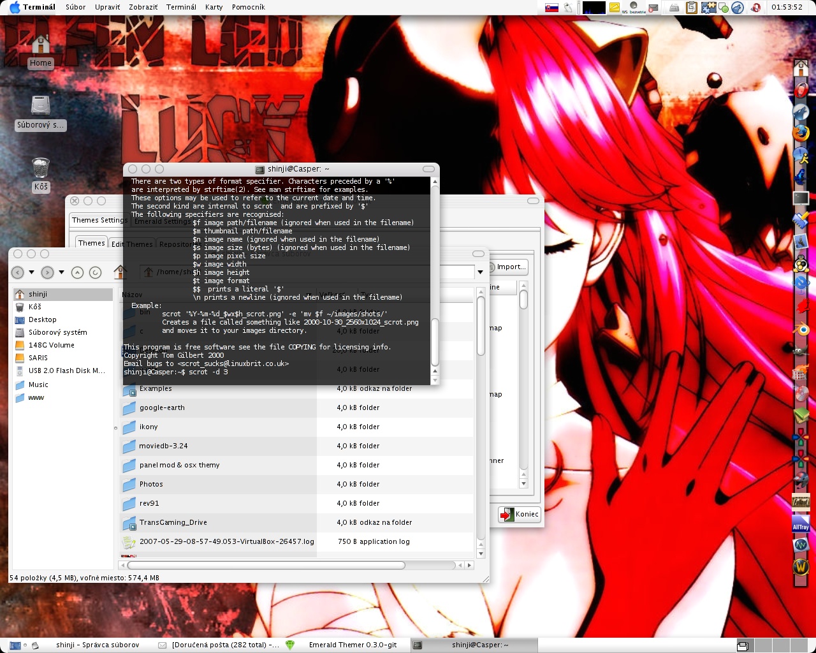Open forward history dropdown arrow in file manager
Screen dimensions: 816x653
click(61, 272)
